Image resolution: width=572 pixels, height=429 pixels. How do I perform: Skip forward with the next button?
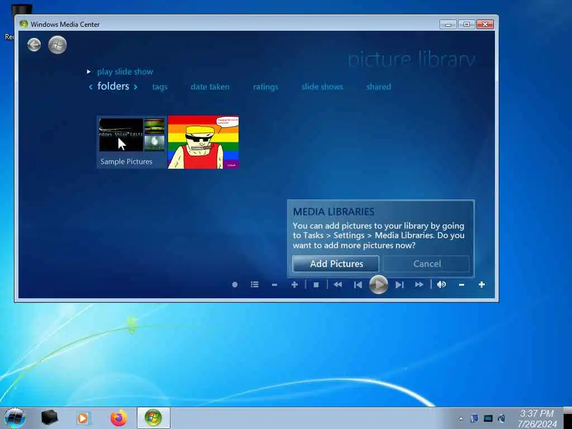pyautogui.click(x=399, y=284)
